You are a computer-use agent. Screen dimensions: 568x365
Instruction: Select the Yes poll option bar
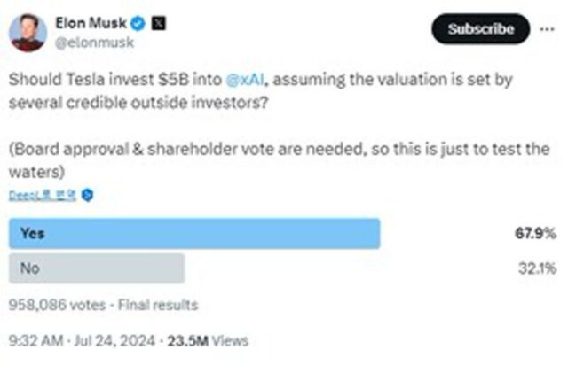(x=194, y=233)
